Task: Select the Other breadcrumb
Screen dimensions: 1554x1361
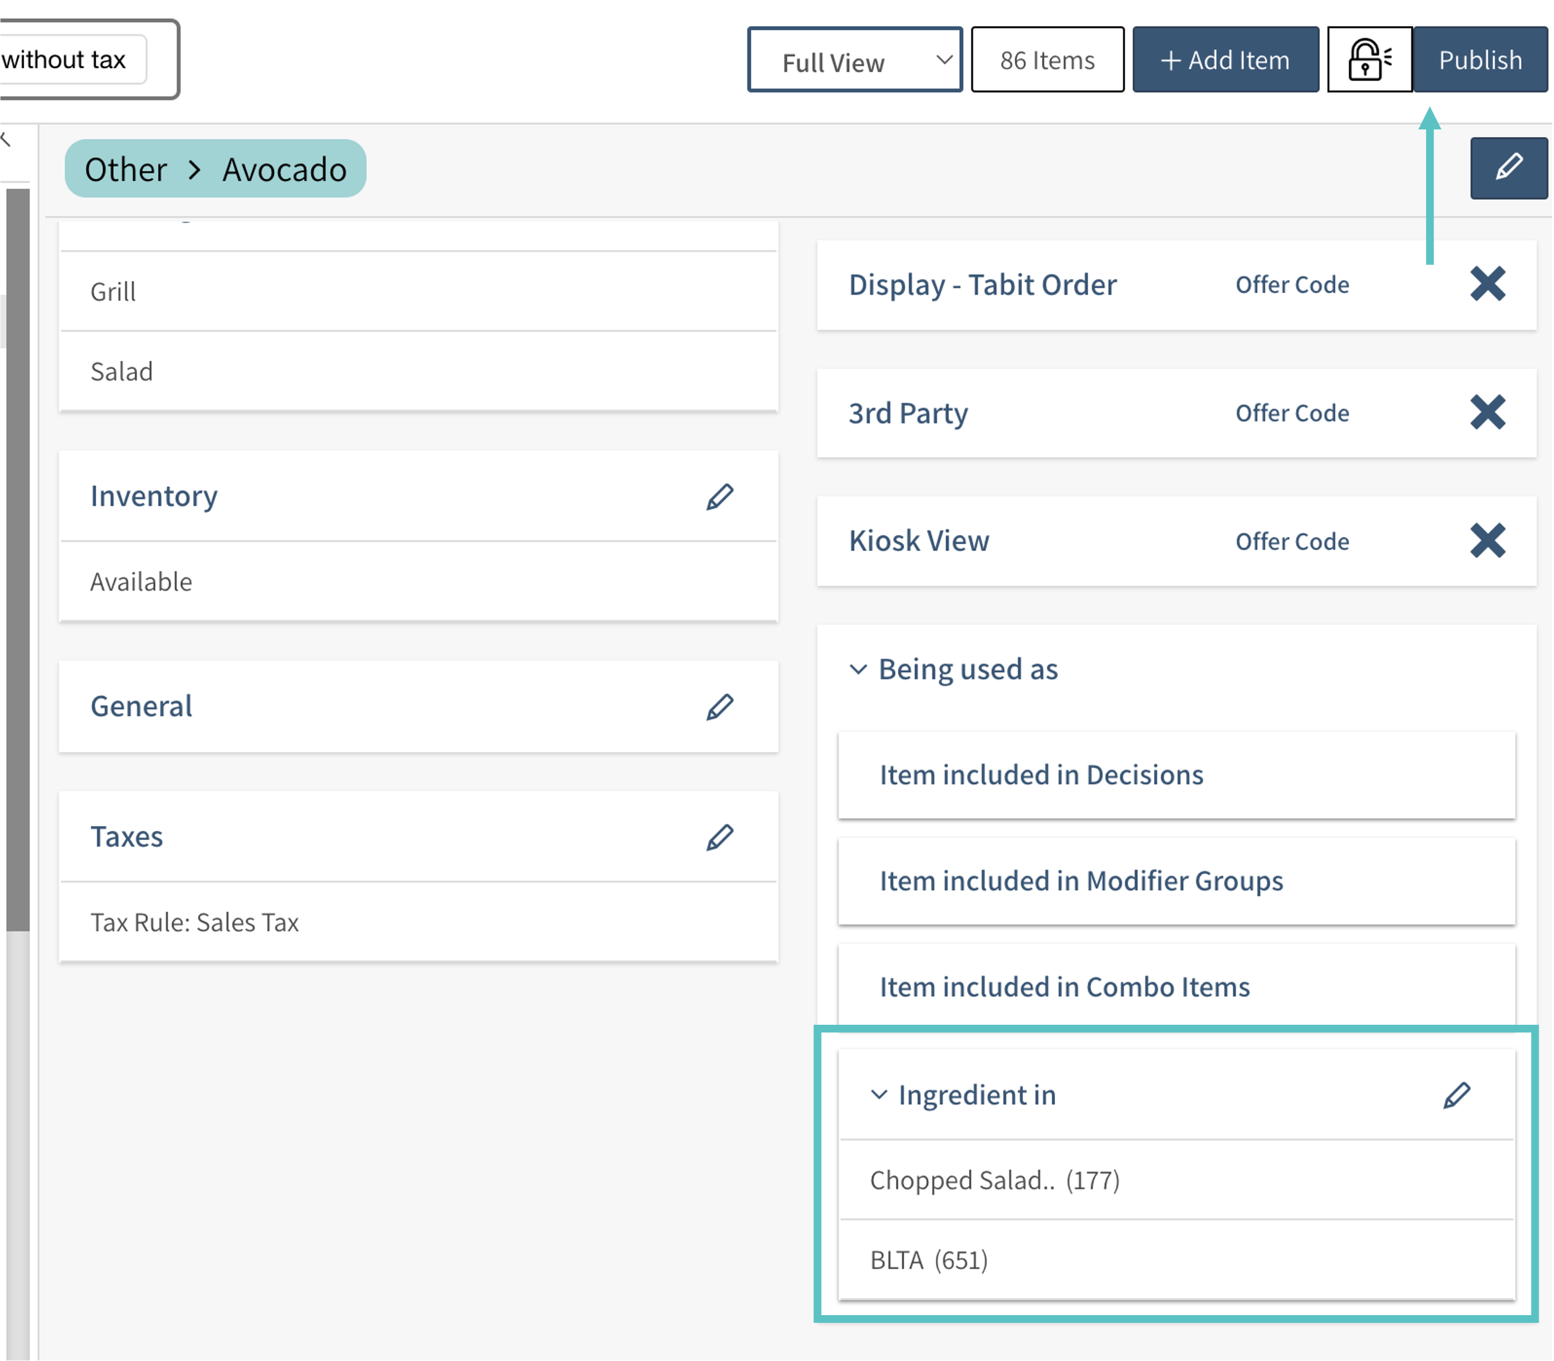Action: (x=126, y=169)
